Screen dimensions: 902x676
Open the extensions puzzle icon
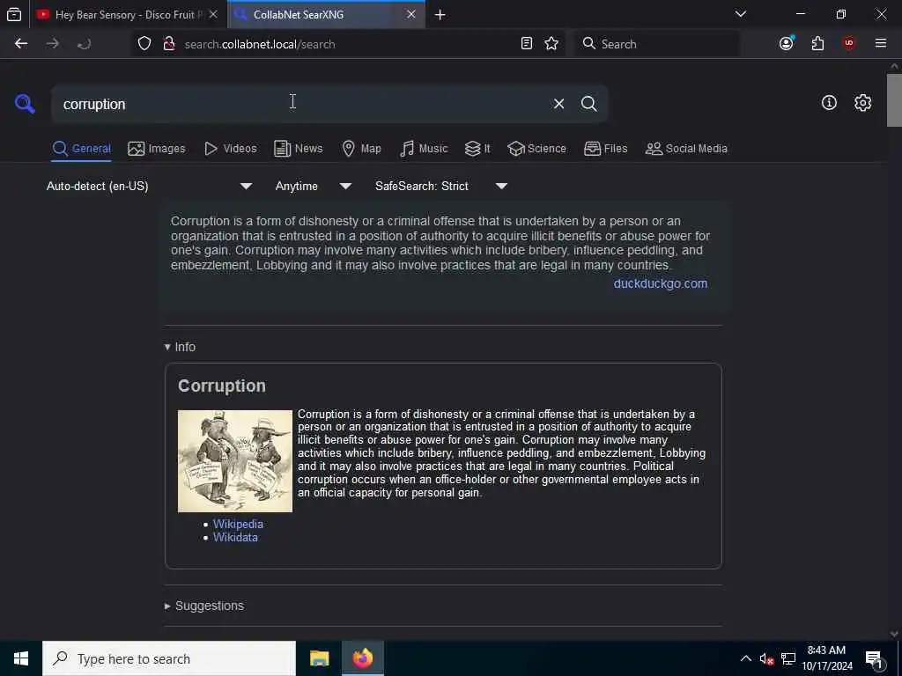pos(817,44)
